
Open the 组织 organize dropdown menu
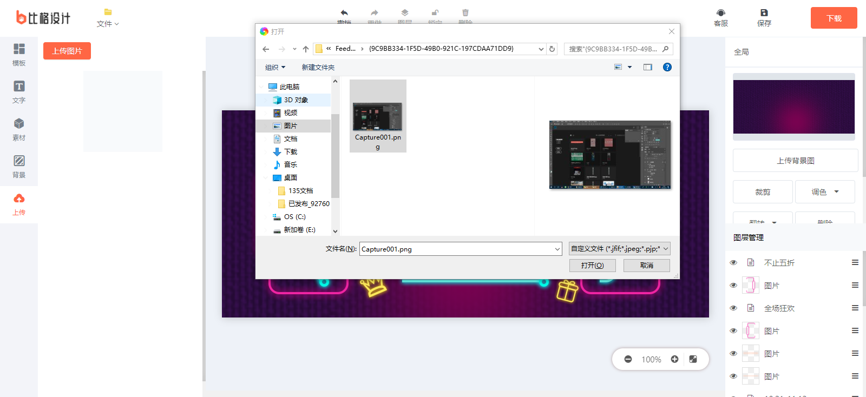coord(275,68)
